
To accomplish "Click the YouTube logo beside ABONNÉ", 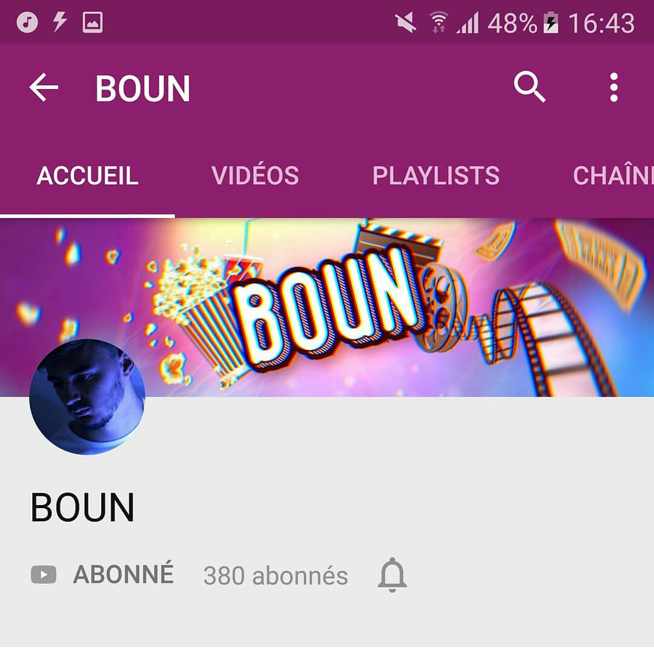I will (44, 575).
